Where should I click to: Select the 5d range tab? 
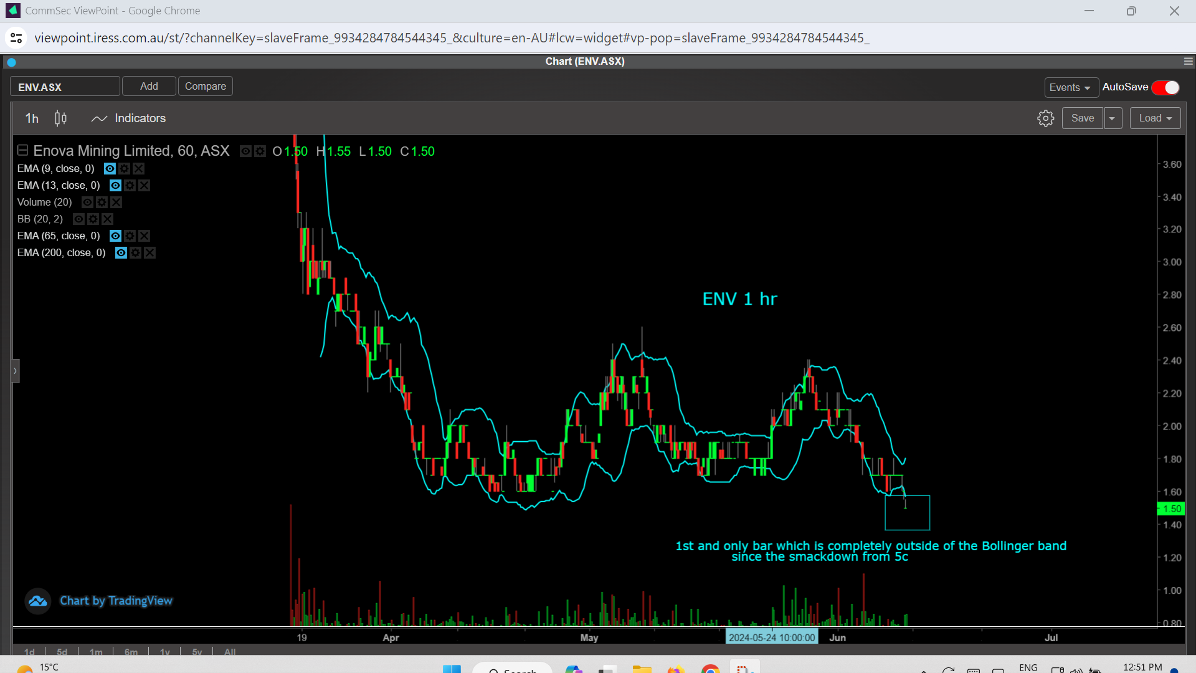click(62, 652)
